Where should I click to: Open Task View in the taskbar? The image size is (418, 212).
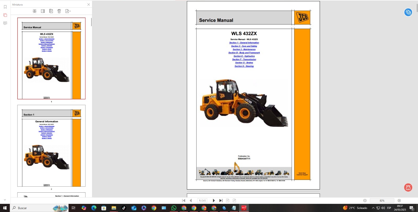(73, 208)
